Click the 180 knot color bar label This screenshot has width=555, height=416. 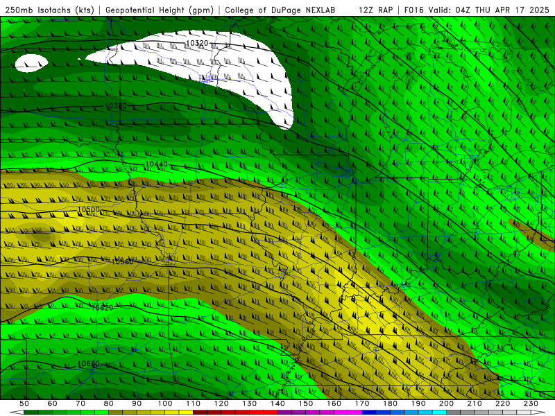pos(390,404)
